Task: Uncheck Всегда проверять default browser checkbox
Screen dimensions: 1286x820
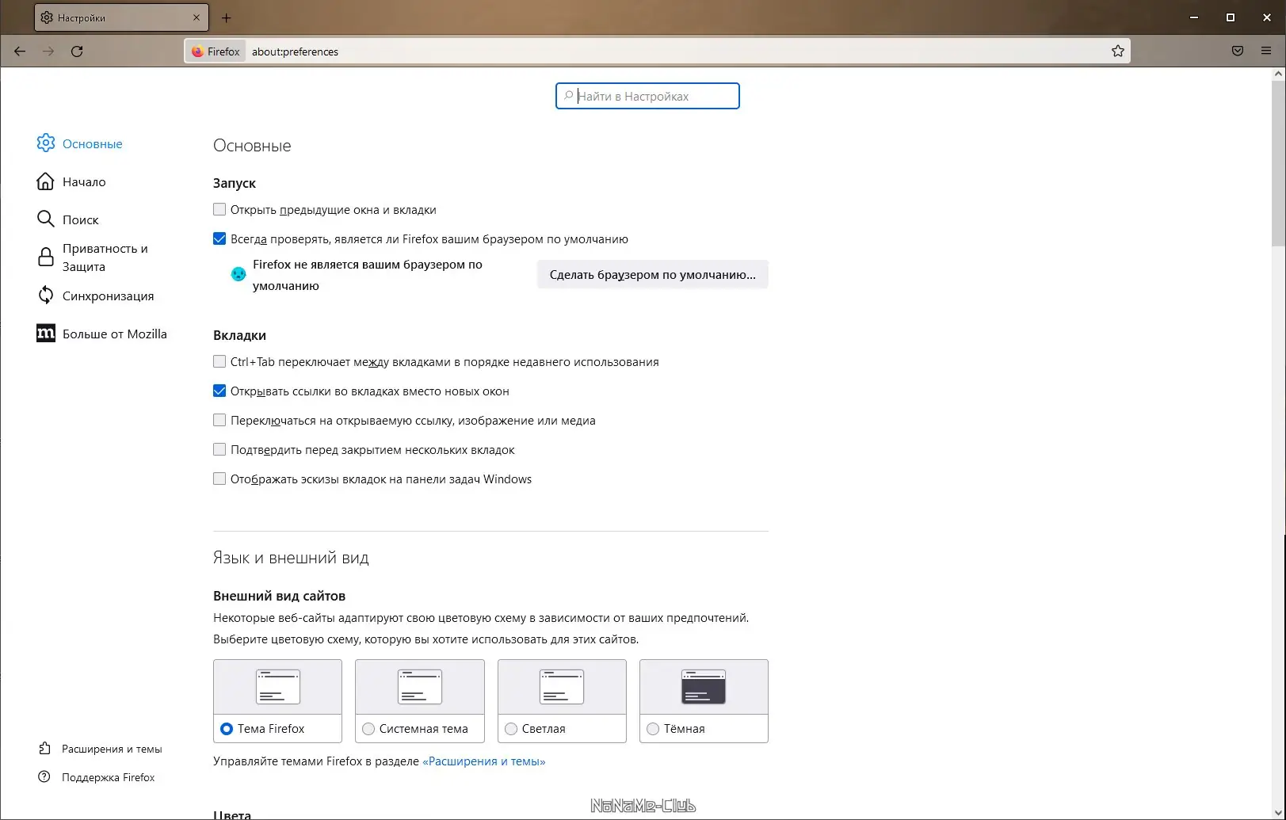Action: click(x=219, y=238)
